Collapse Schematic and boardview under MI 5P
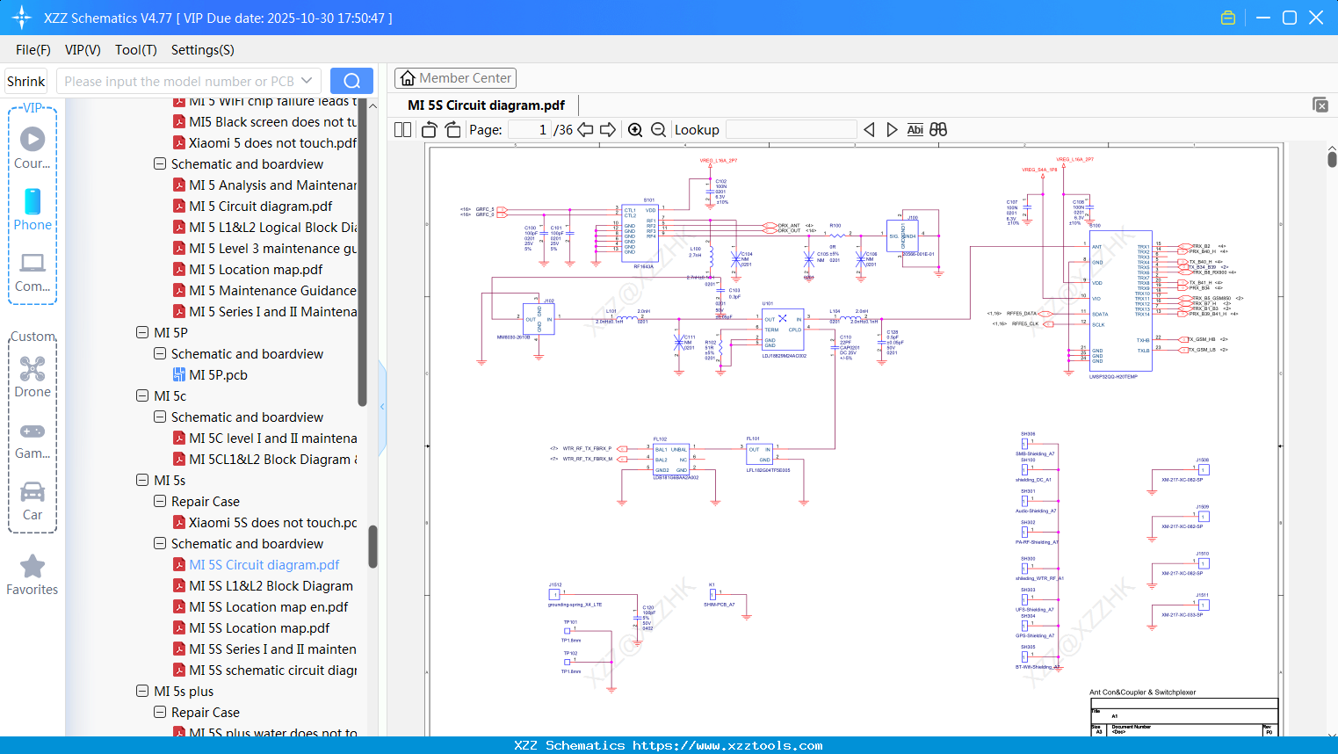The width and height of the screenshot is (1338, 754). pos(159,353)
